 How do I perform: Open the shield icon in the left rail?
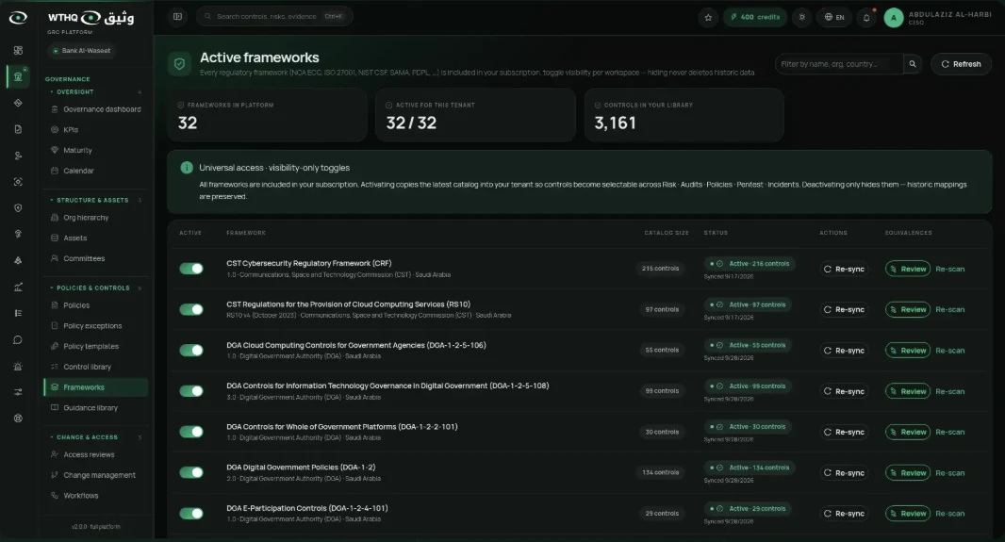tap(18, 208)
